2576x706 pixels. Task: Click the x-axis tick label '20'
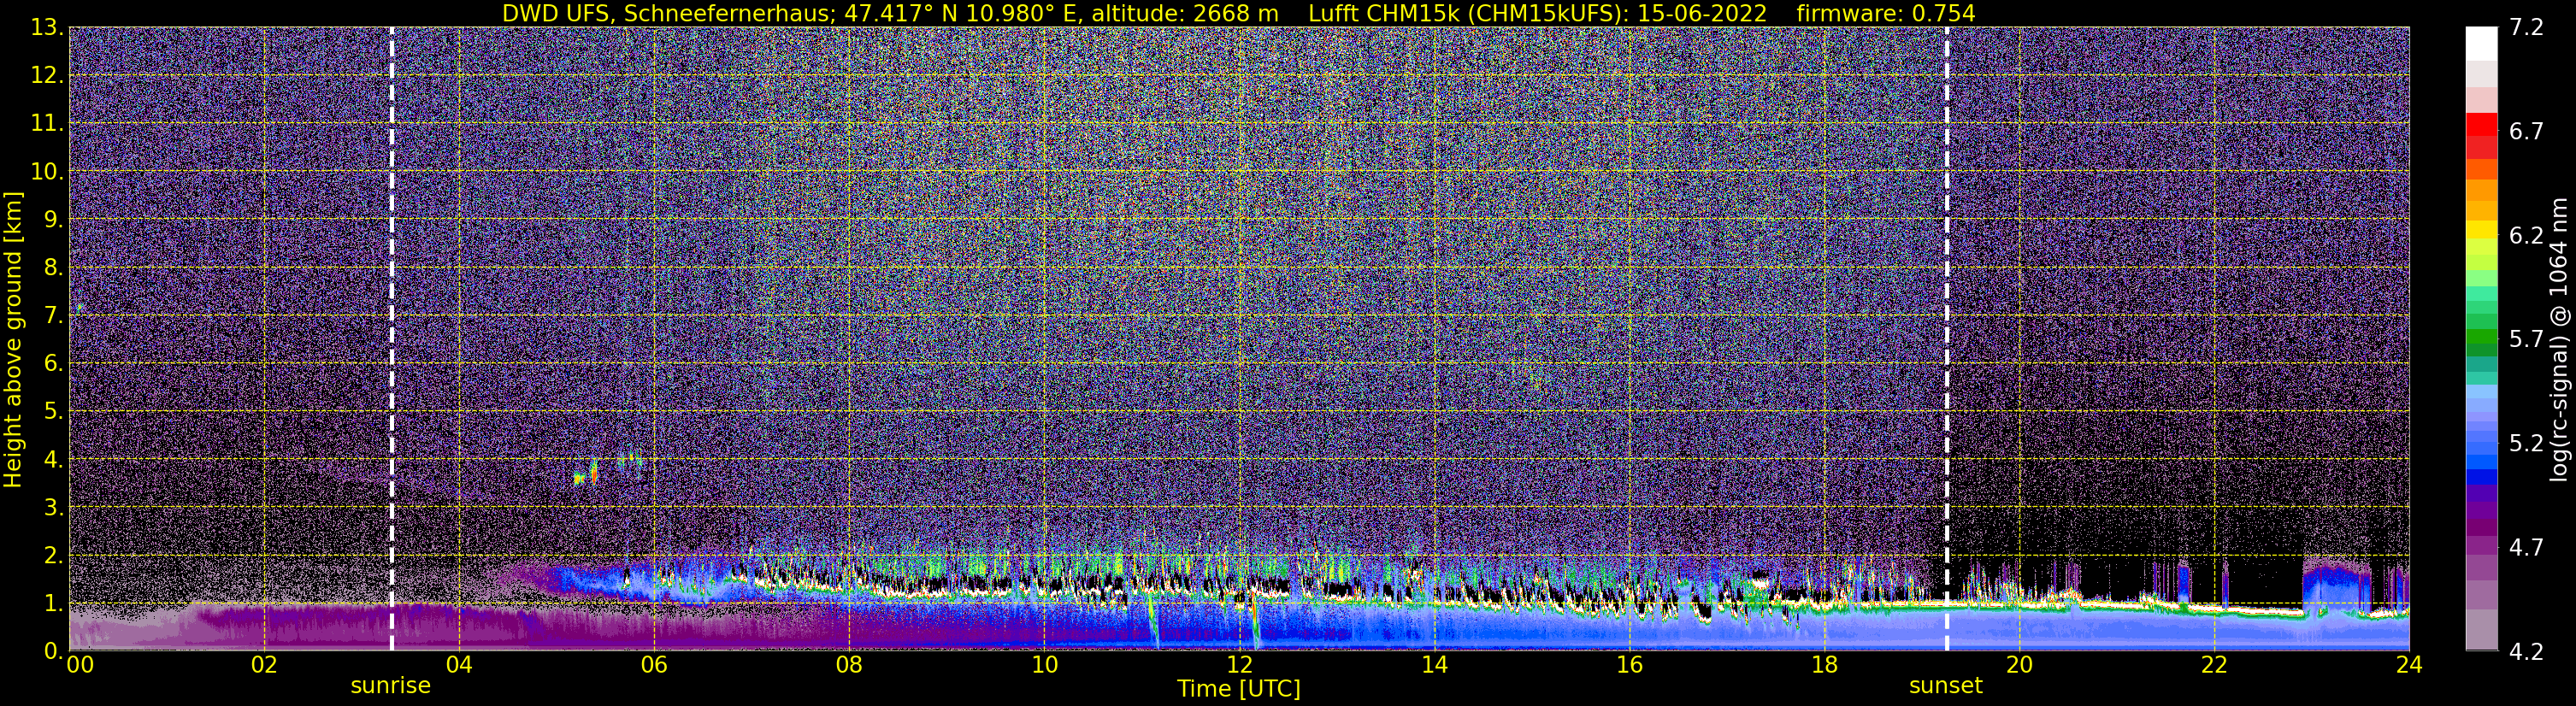pyautogui.click(x=2019, y=665)
